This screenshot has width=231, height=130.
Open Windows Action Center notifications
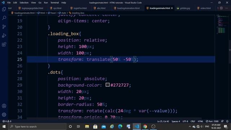click(226, 126)
